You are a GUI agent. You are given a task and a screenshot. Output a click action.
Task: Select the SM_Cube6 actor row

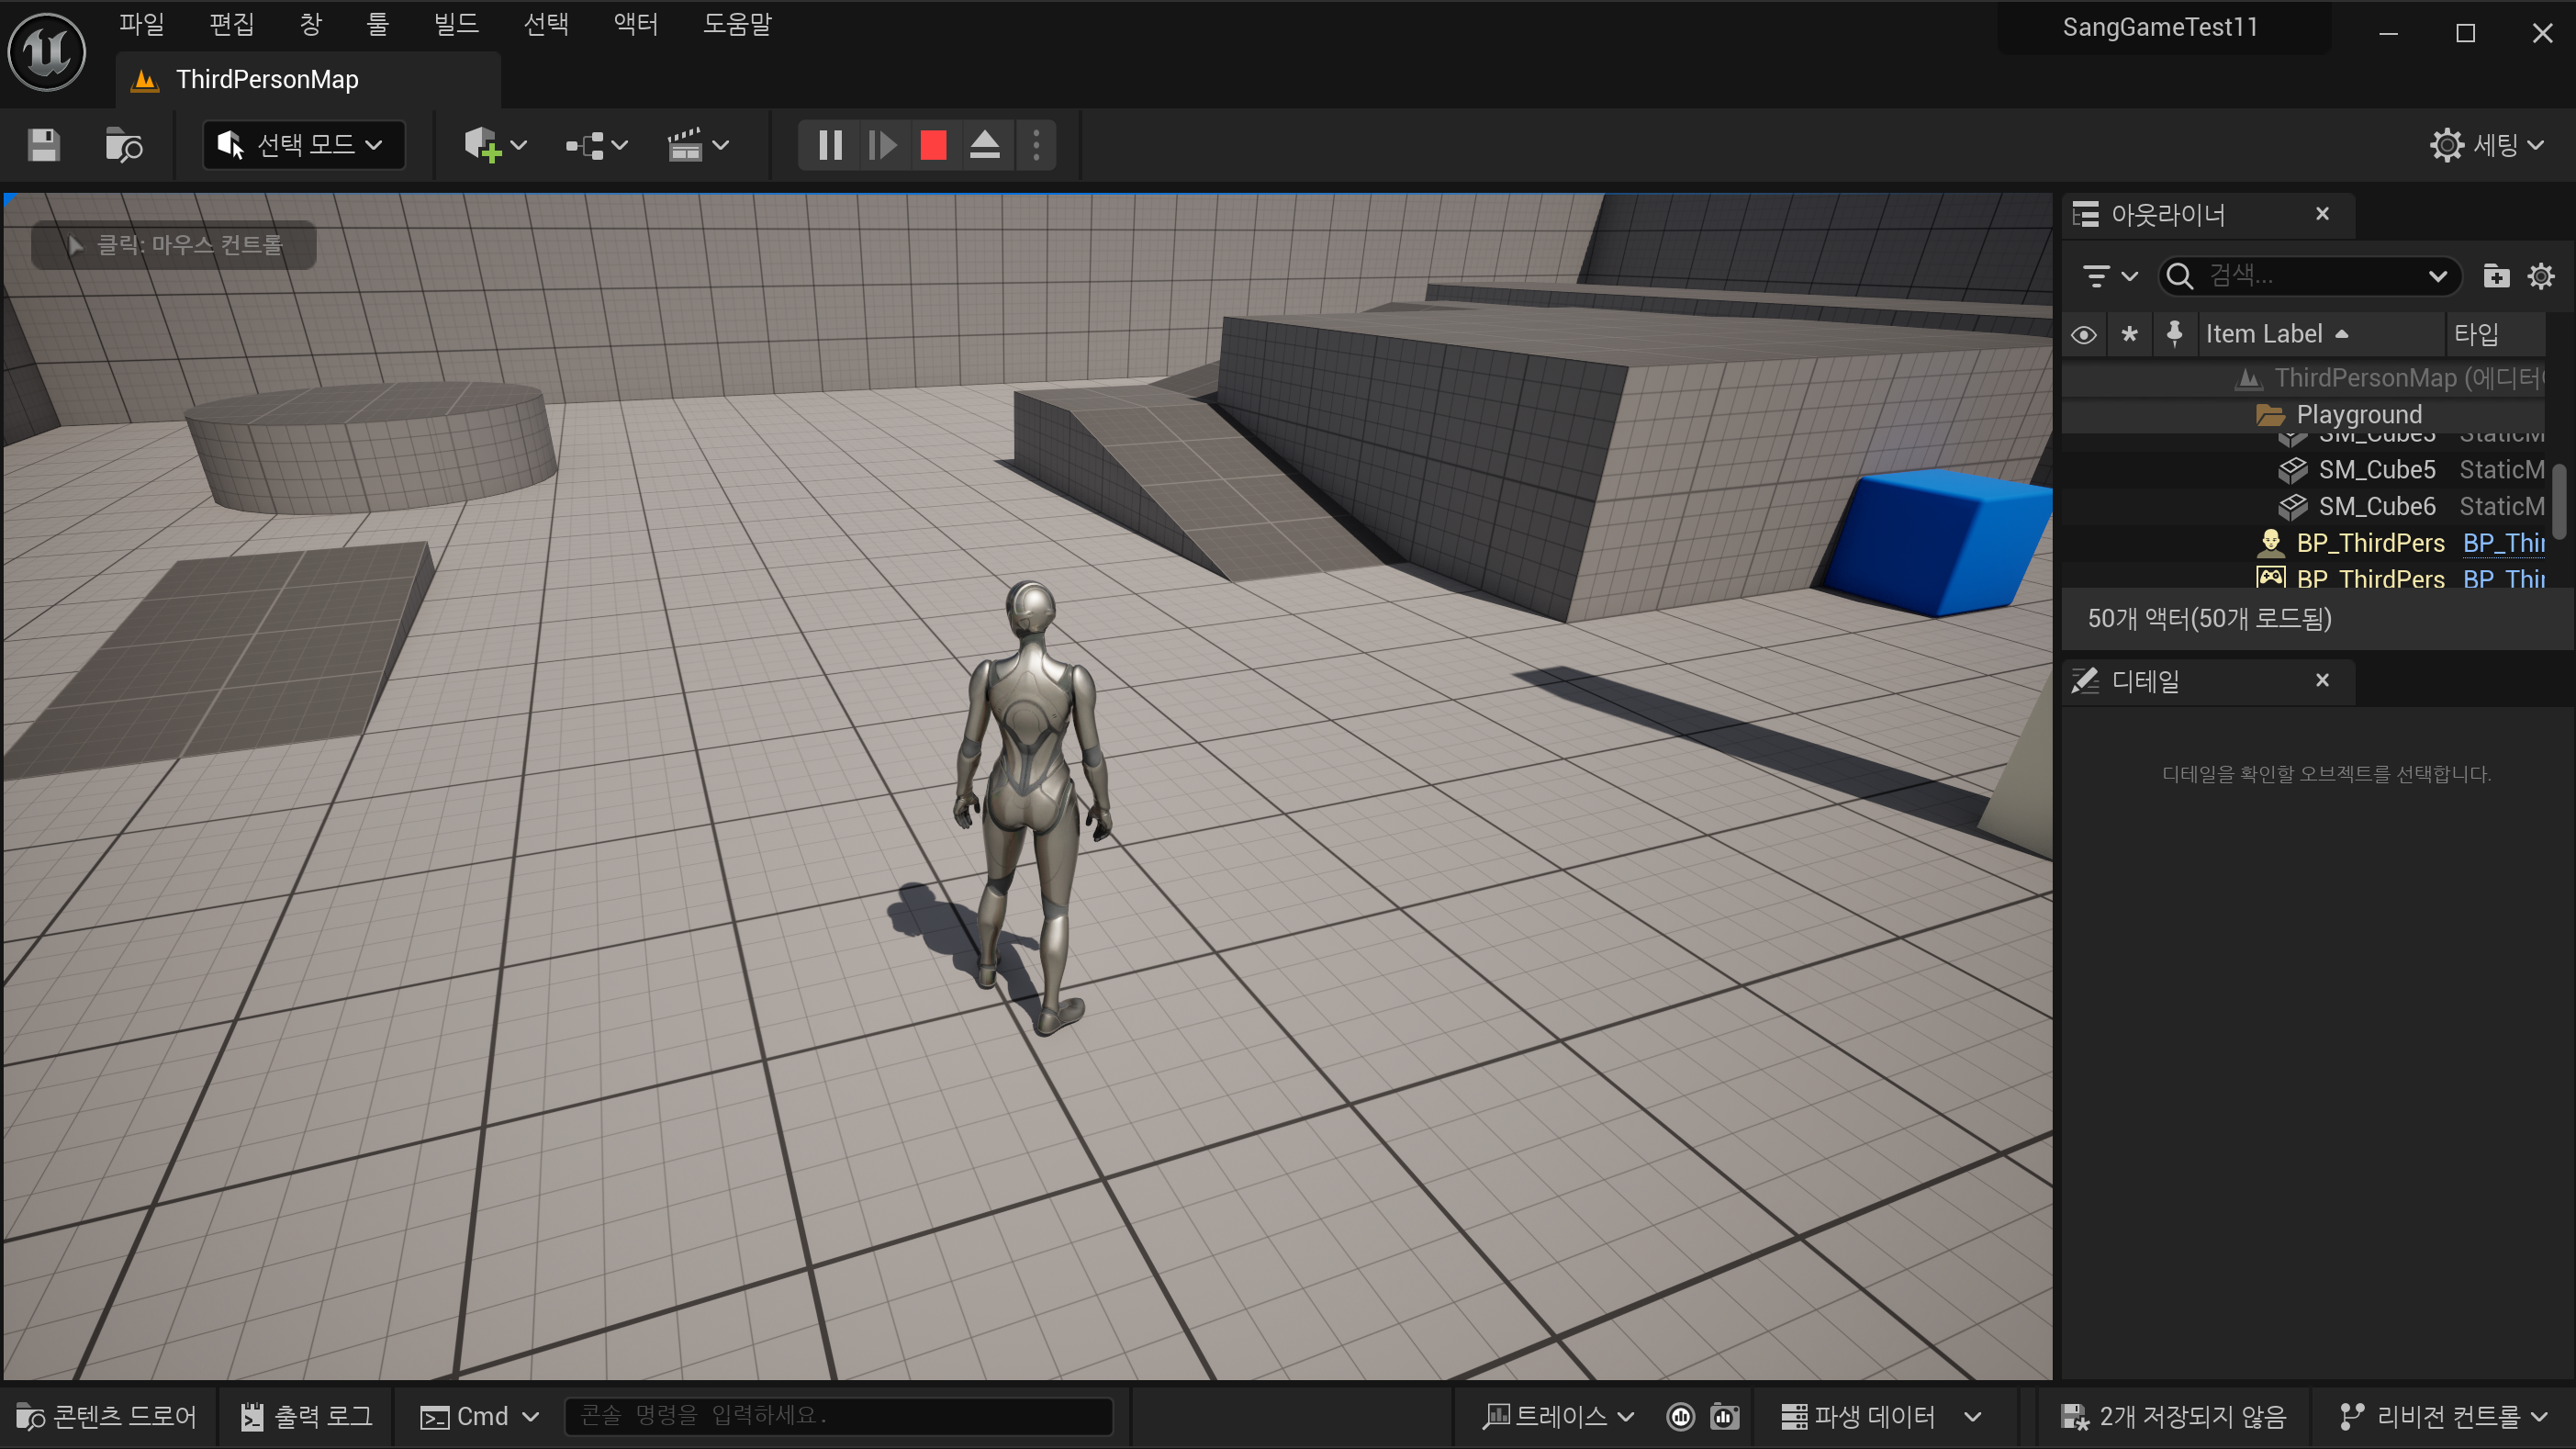(2304, 506)
